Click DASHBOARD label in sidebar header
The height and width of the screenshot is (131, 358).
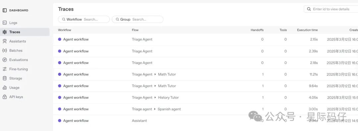click(19, 10)
